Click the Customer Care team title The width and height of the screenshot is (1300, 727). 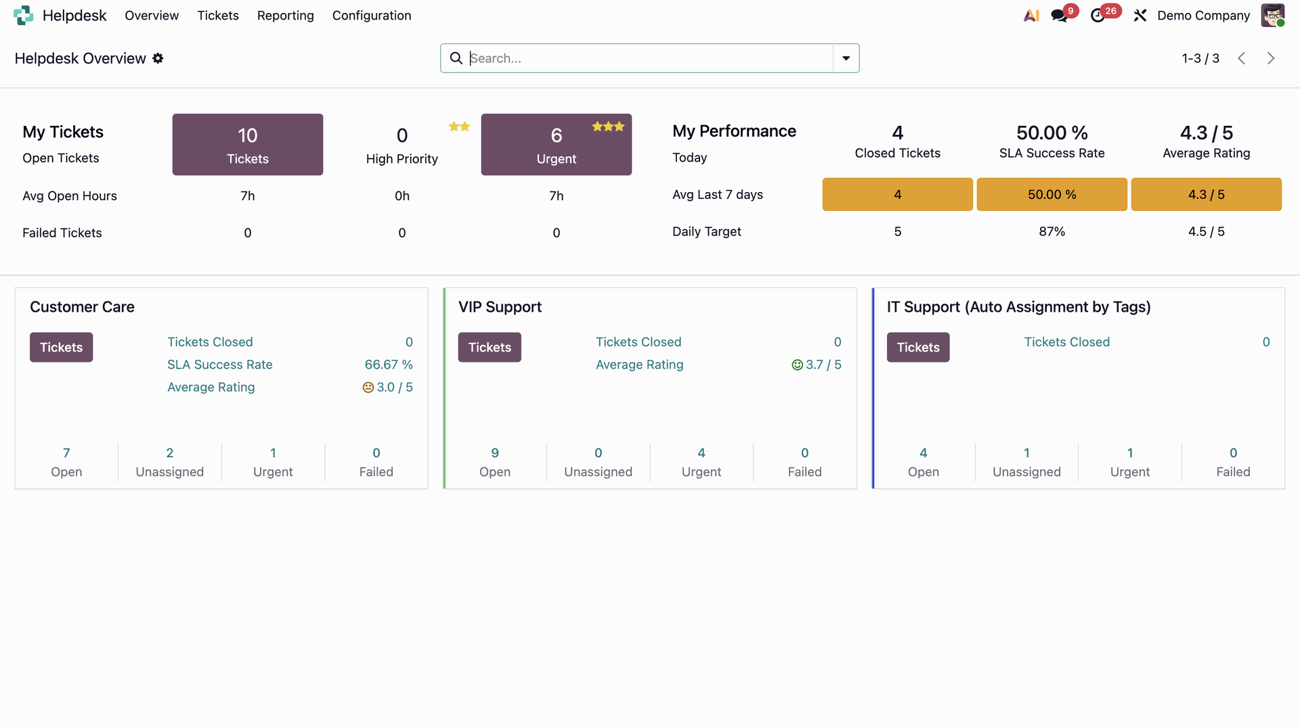82,307
